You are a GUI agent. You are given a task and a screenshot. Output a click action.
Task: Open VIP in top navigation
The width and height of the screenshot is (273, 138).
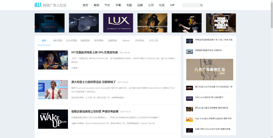pyautogui.click(x=172, y=5)
